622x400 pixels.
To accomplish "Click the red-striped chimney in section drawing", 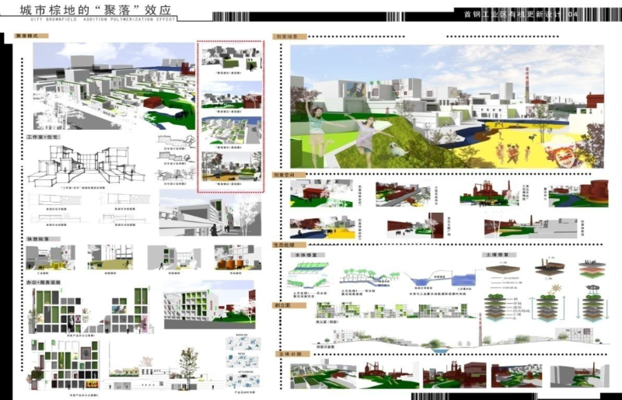I will [x=485, y=329].
